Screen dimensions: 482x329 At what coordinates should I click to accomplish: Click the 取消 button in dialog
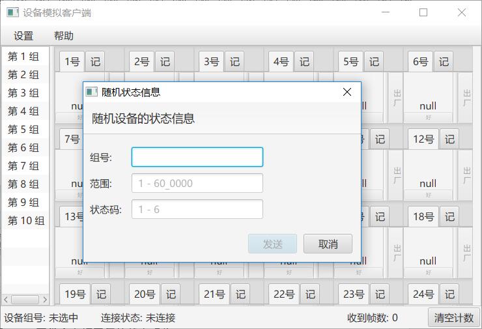[x=328, y=244]
